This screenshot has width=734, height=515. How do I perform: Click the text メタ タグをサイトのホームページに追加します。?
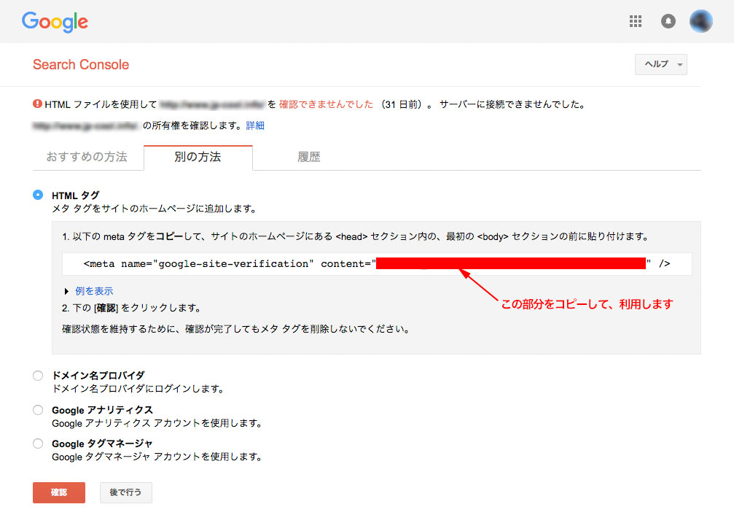pyautogui.click(x=155, y=209)
